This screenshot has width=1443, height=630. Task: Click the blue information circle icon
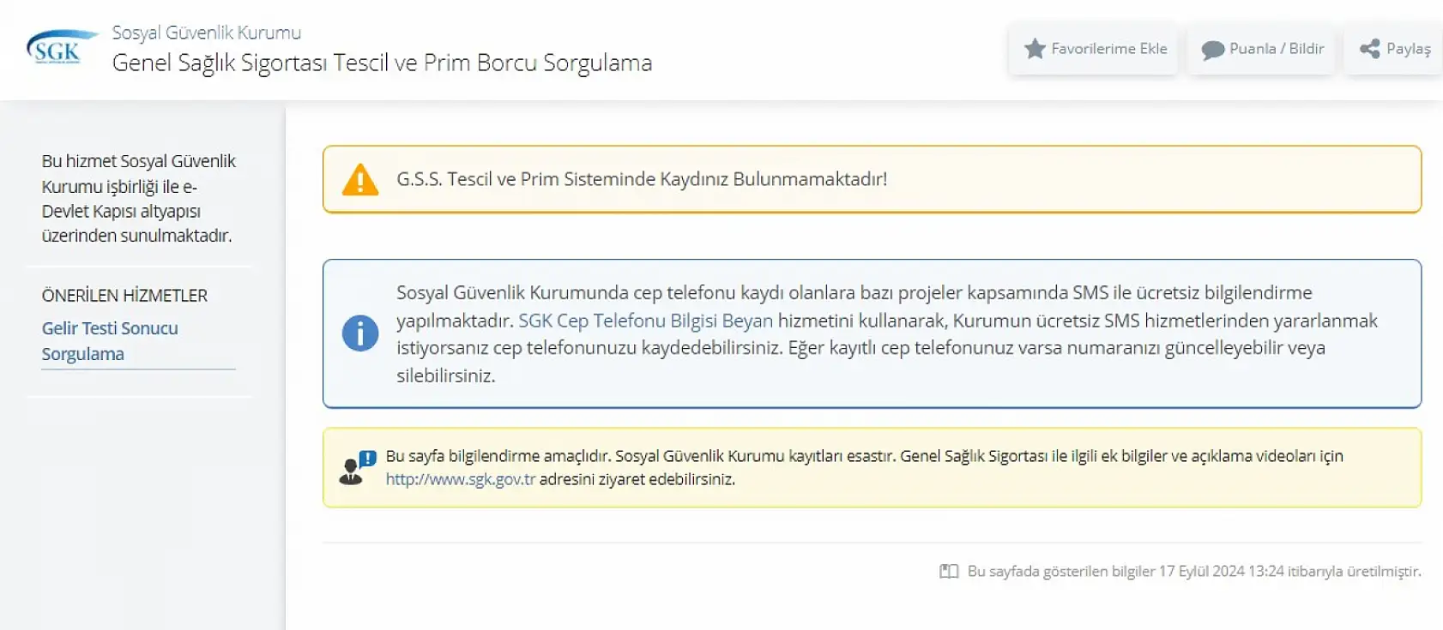pyautogui.click(x=360, y=333)
